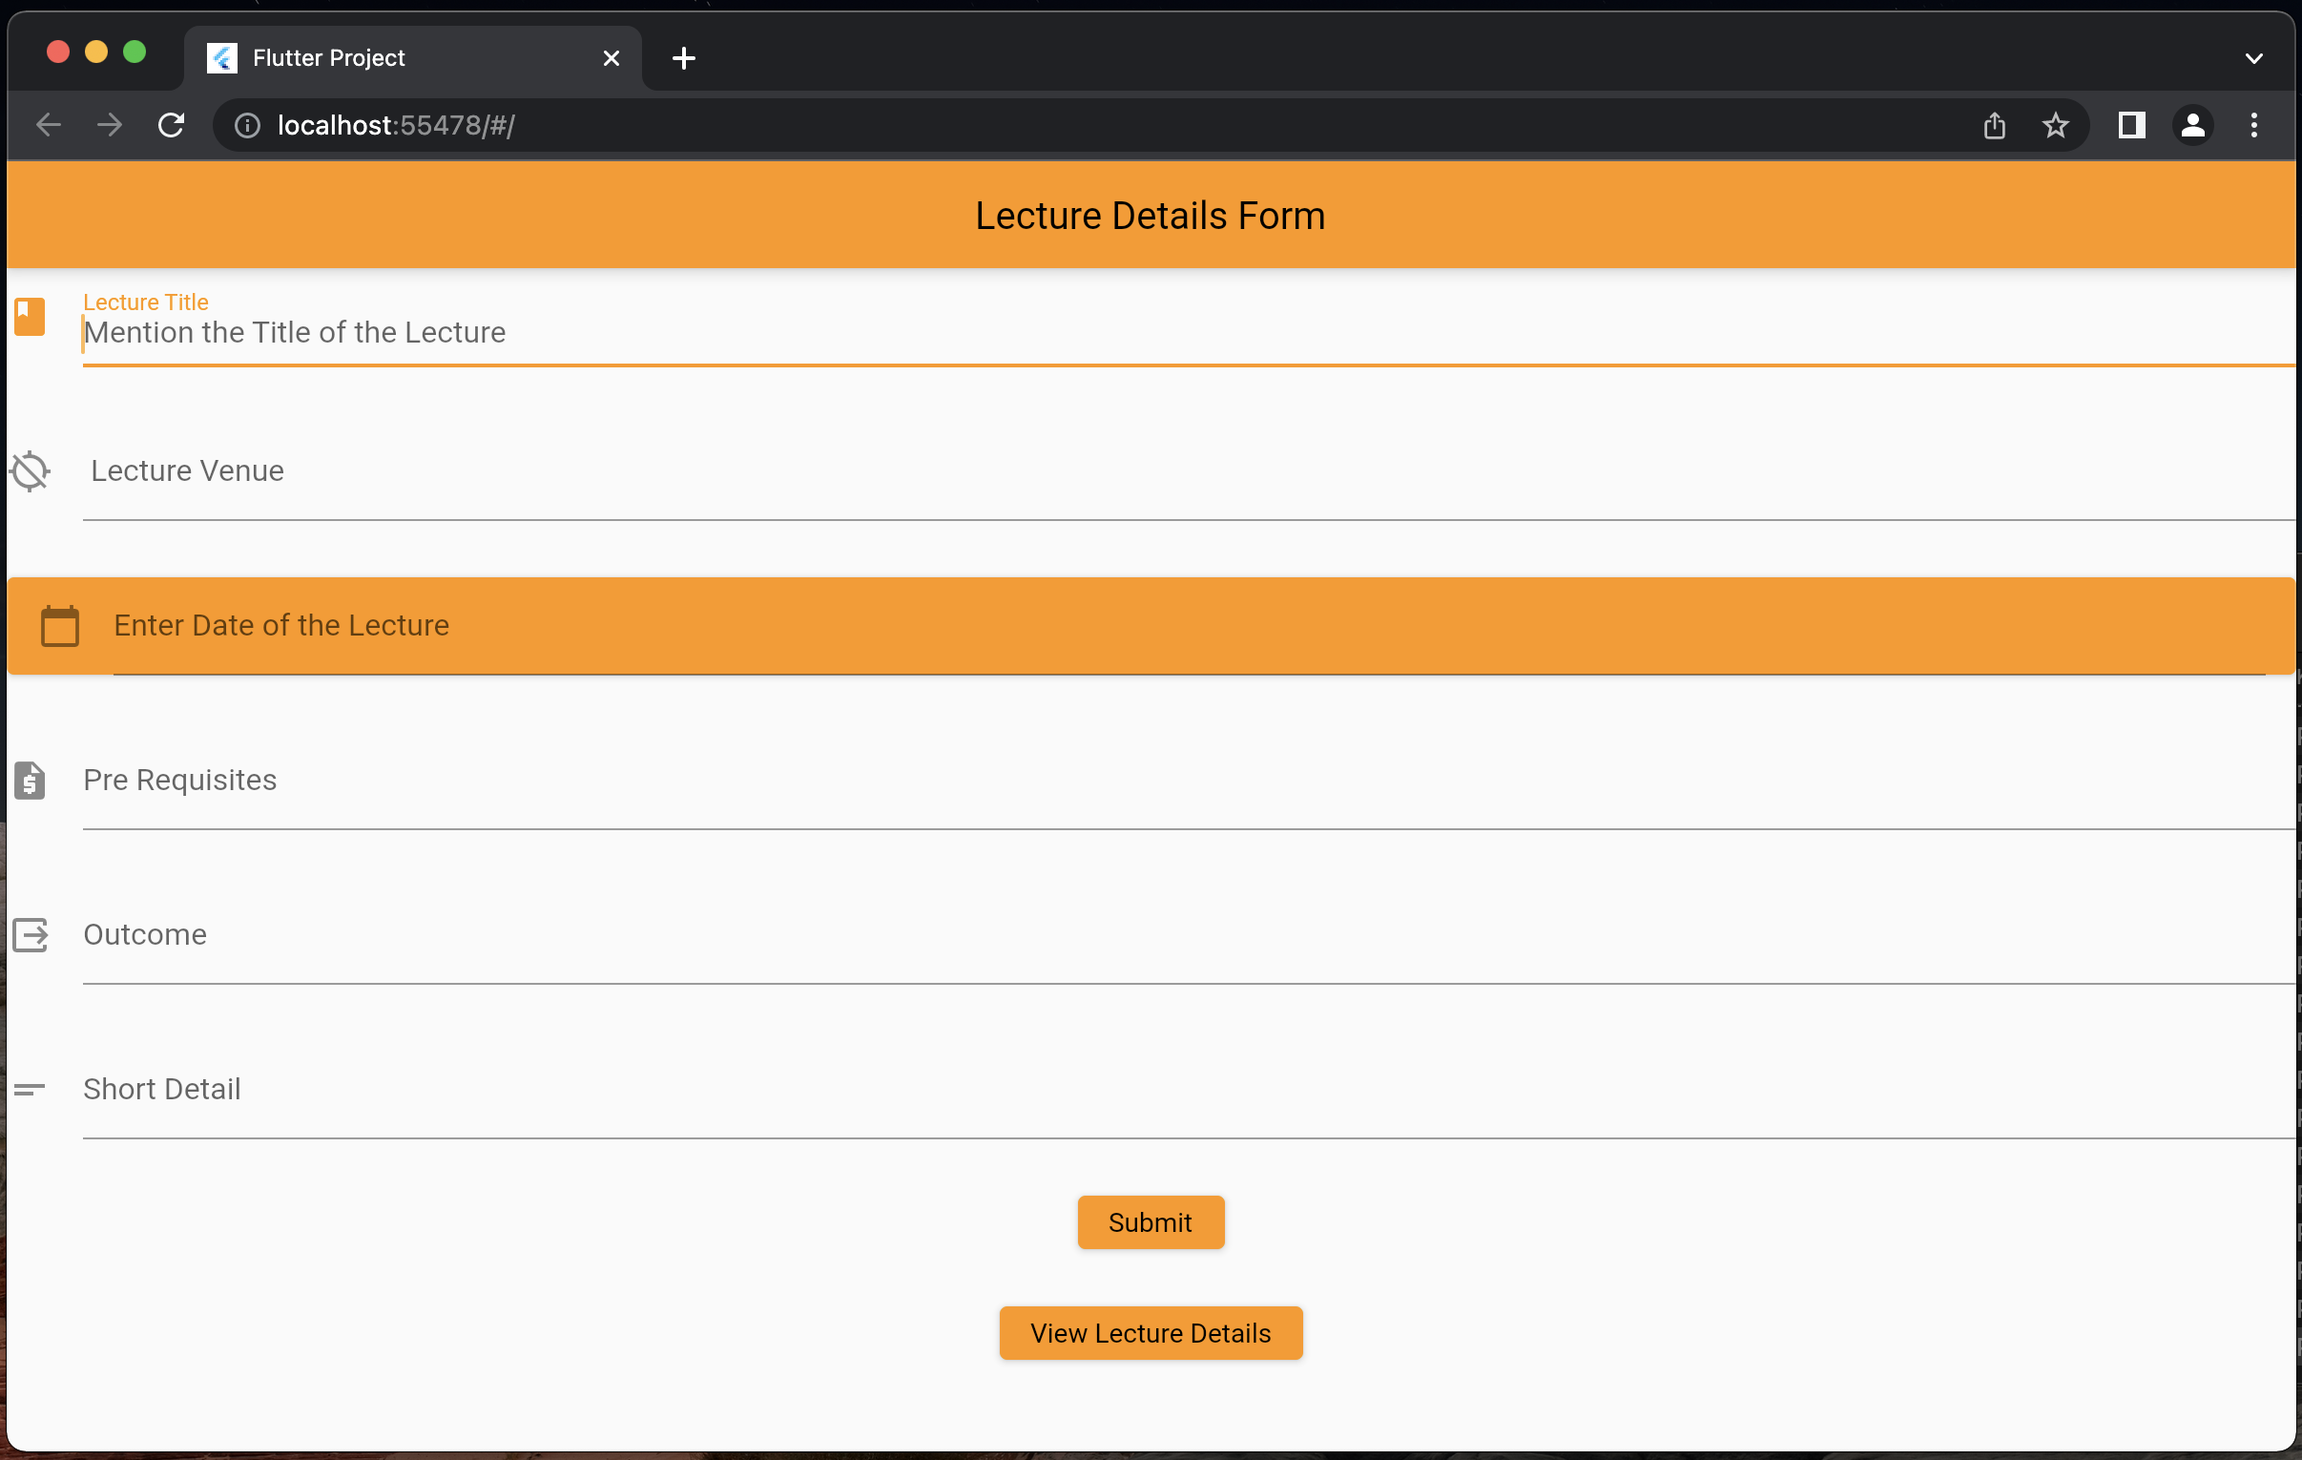Open a new browser tab

click(x=682, y=58)
